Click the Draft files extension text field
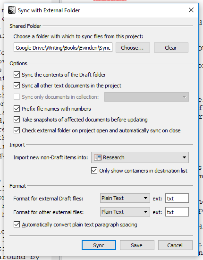203x260 pixels. 177,198
